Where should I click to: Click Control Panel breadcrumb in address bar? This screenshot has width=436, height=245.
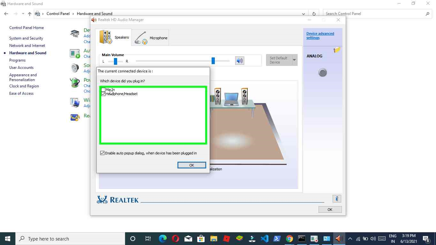click(58, 14)
